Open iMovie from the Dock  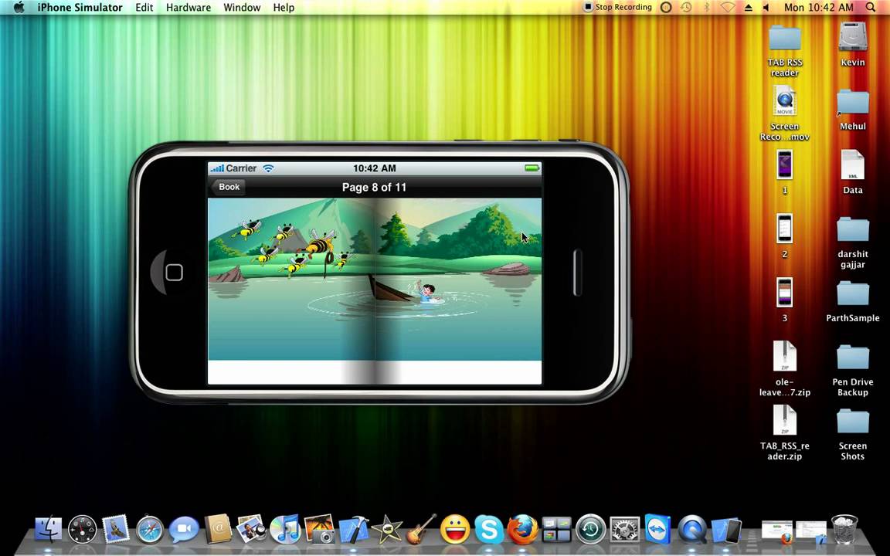pos(387,529)
